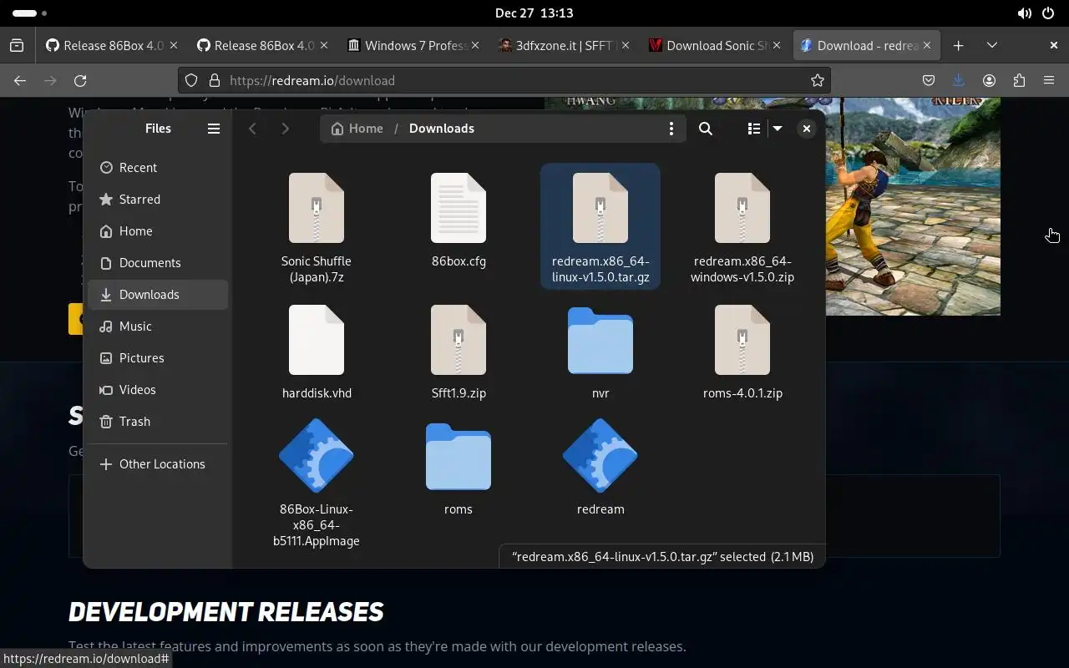Select redream.x86_64-linux-v1.5.0.tar.gz archive
The image size is (1069, 668).
click(600, 225)
